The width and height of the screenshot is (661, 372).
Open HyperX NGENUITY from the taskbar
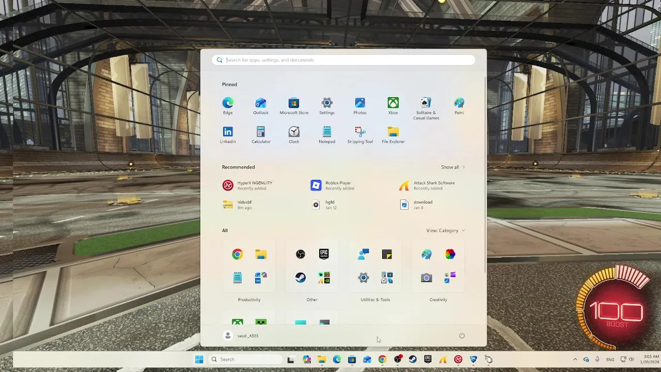pyautogui.click(x=458, y=360)
